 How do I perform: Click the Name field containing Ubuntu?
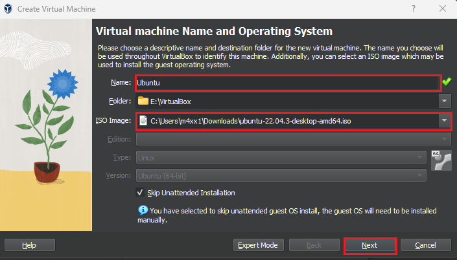[x=288, y=83]
